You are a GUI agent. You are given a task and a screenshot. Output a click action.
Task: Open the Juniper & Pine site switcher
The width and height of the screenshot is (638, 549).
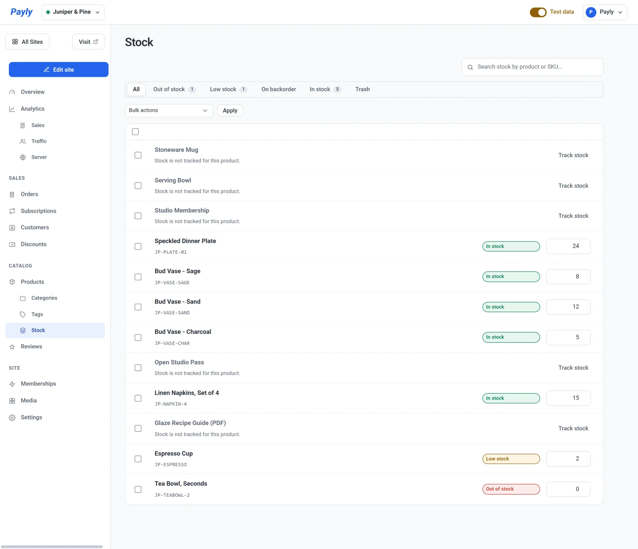pyautogui.click(x=73, y=12)
